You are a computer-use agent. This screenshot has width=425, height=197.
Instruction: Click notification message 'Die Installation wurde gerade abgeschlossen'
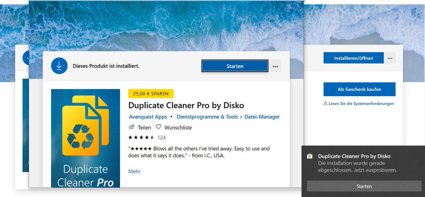[x=357, y=167]
